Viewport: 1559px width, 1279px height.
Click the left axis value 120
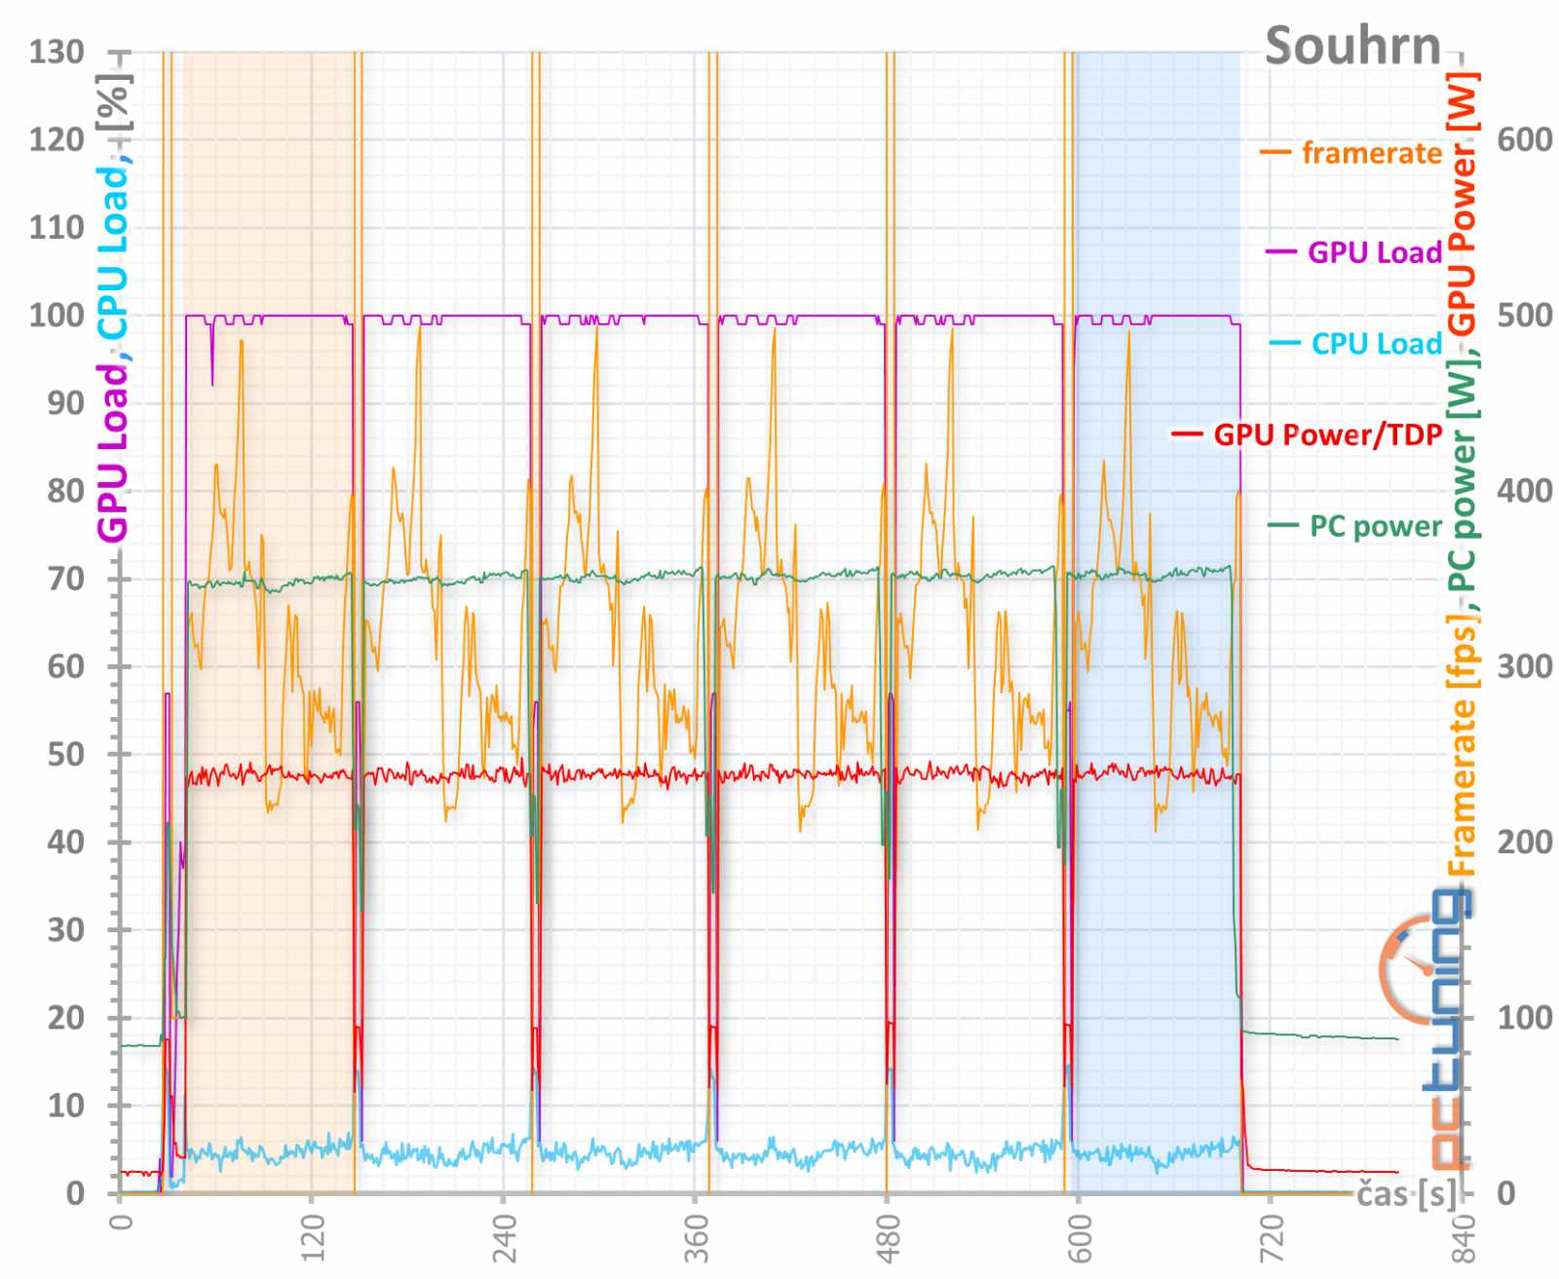pos(57,139)
